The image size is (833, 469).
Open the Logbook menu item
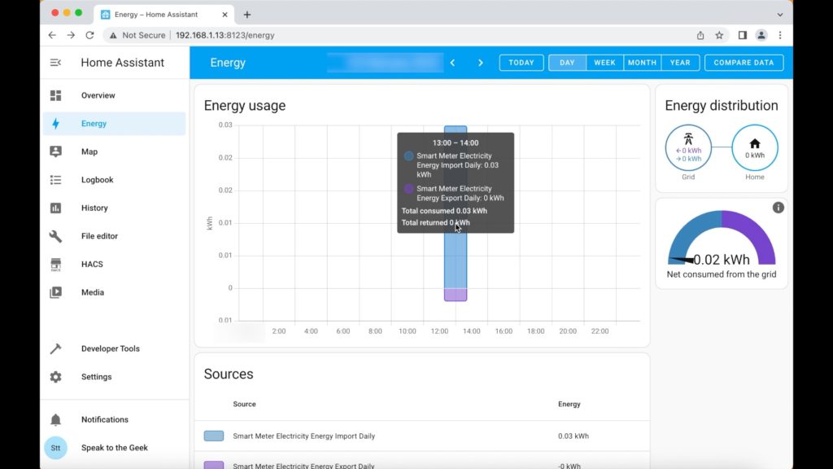click(x=114, y=180)
